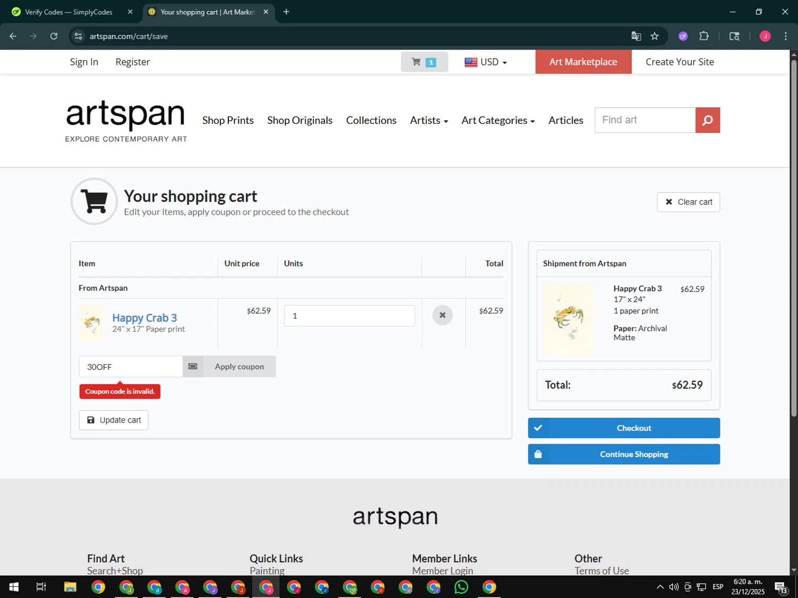
Task: Open the Articles page
Action: coord(566,120)
